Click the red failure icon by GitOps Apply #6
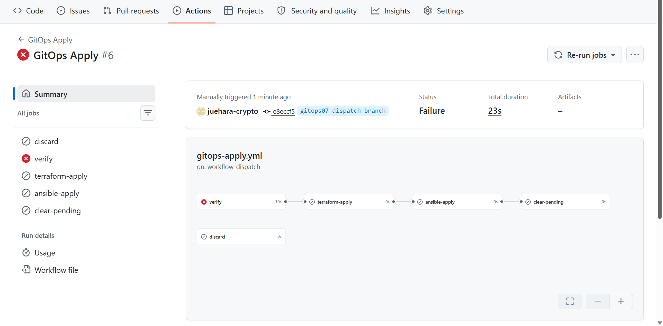Image resolution: width=663 pixels, height=326 pixels. tap(23, 55)
